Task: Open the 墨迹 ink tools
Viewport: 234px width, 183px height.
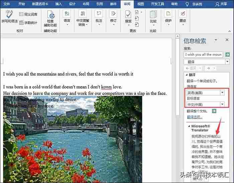Action: [x=183, y=18]
